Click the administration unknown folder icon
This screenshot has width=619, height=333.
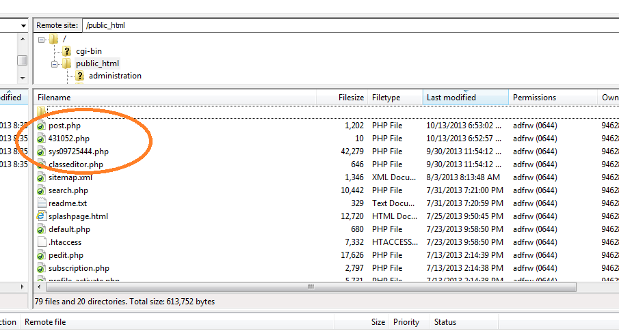[80, 76]
